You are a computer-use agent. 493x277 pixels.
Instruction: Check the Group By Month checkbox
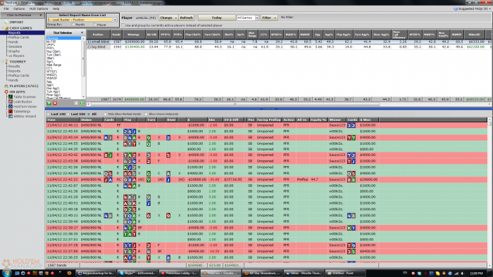pyautogui.click(x=73, y=25)
